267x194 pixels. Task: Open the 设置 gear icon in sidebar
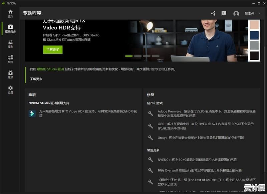[10, 89]
